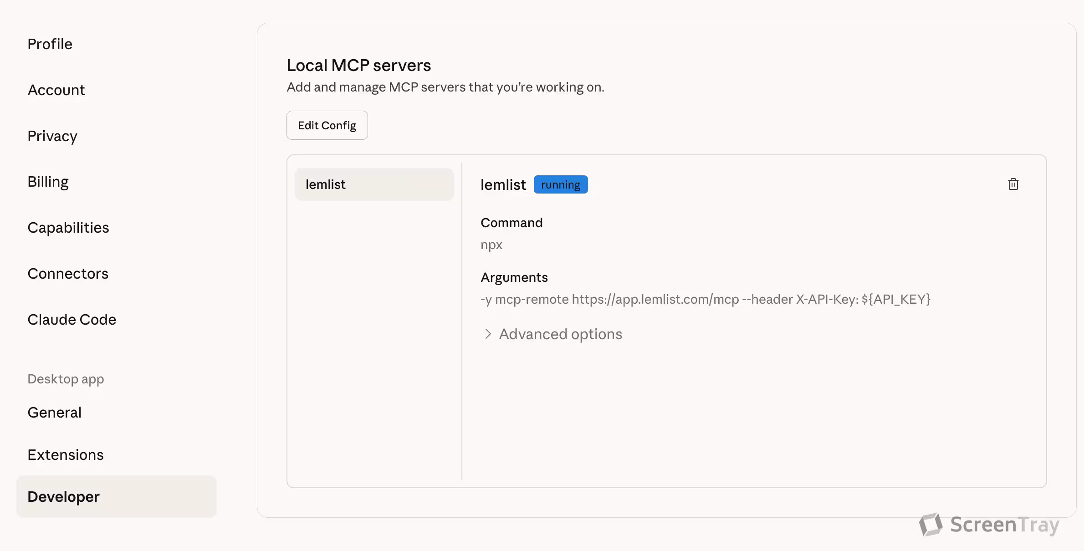1084x551 pixels.
Task: Open Claude Code settings
Action: coord(72,320)
